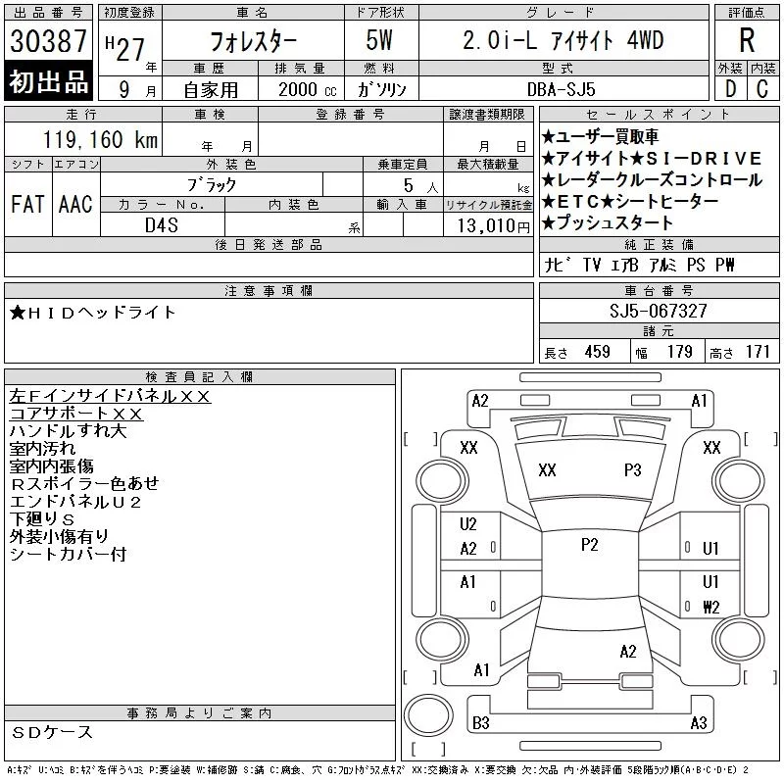
Task: Click inspector note ハンドルすれ大
Action: pos(68,431)
